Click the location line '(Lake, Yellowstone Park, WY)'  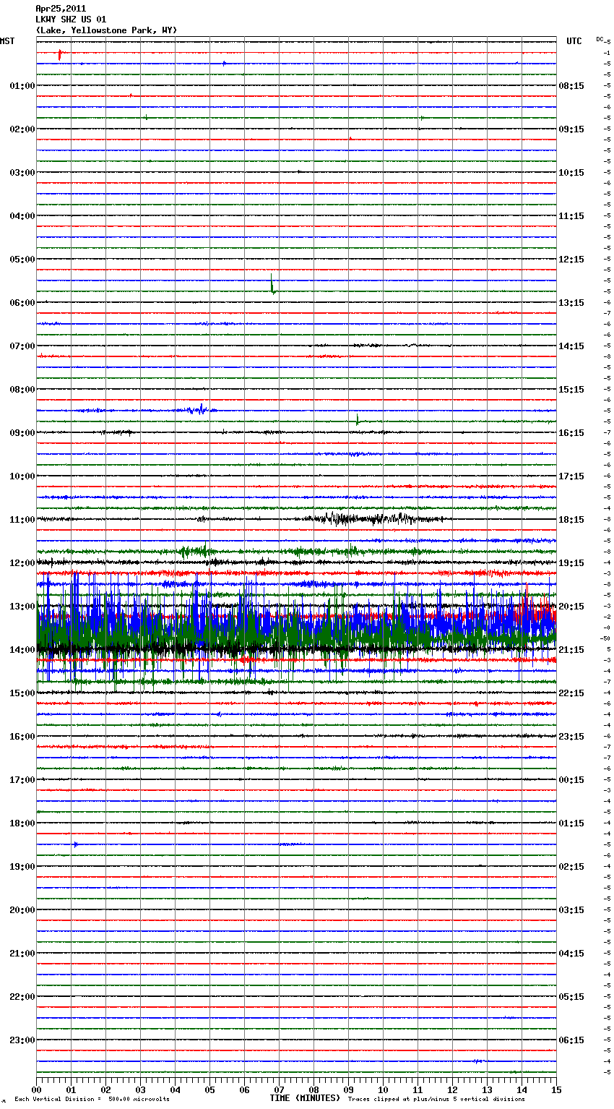pyautogui.click(x=106, y=30)
